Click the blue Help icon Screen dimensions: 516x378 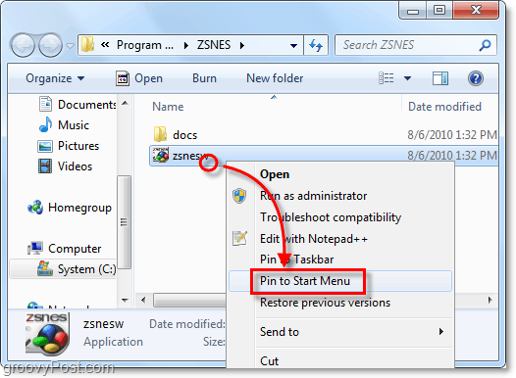tap(476, 78)
